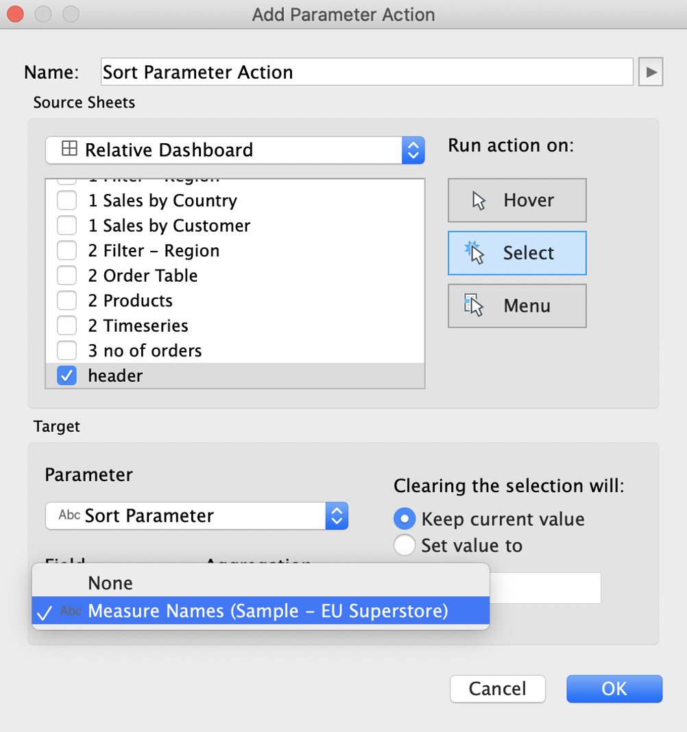Click the OK button
The width and height of the screenshot is (687, 732).
[x=614, y=689]
